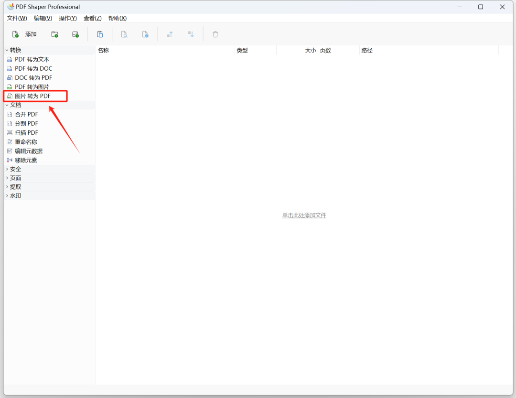This screenshot has width=516, height=398.
Task: Sort by the 类型 column header
Action: 256,50
